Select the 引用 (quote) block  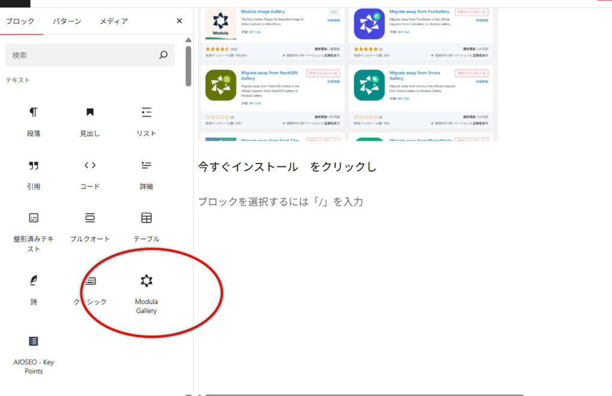(33, 174)
